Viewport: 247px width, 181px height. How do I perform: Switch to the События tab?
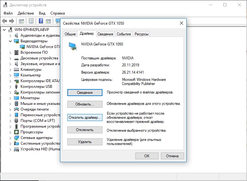pos(124,34)
